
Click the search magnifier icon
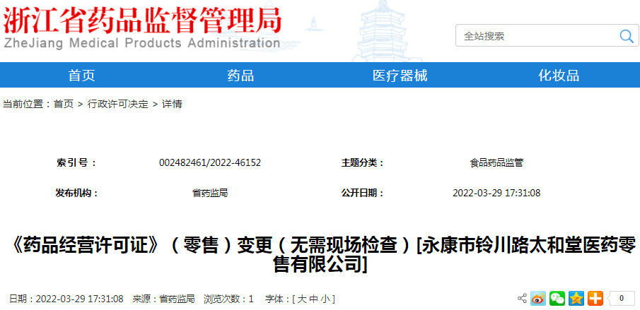click(x=626, y=36)
